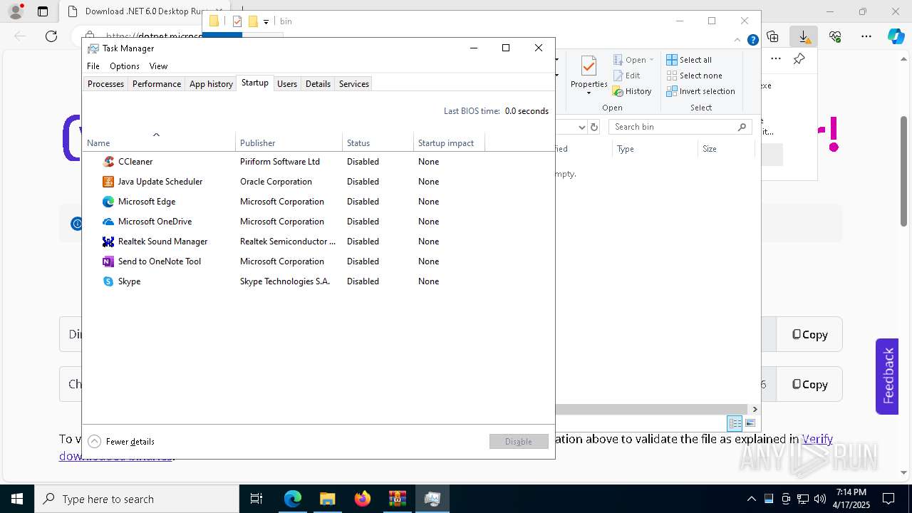This screenshot has width=912, height=513.
Task: Click the Edge page vertical scrollbar
Action: [904, 171]
